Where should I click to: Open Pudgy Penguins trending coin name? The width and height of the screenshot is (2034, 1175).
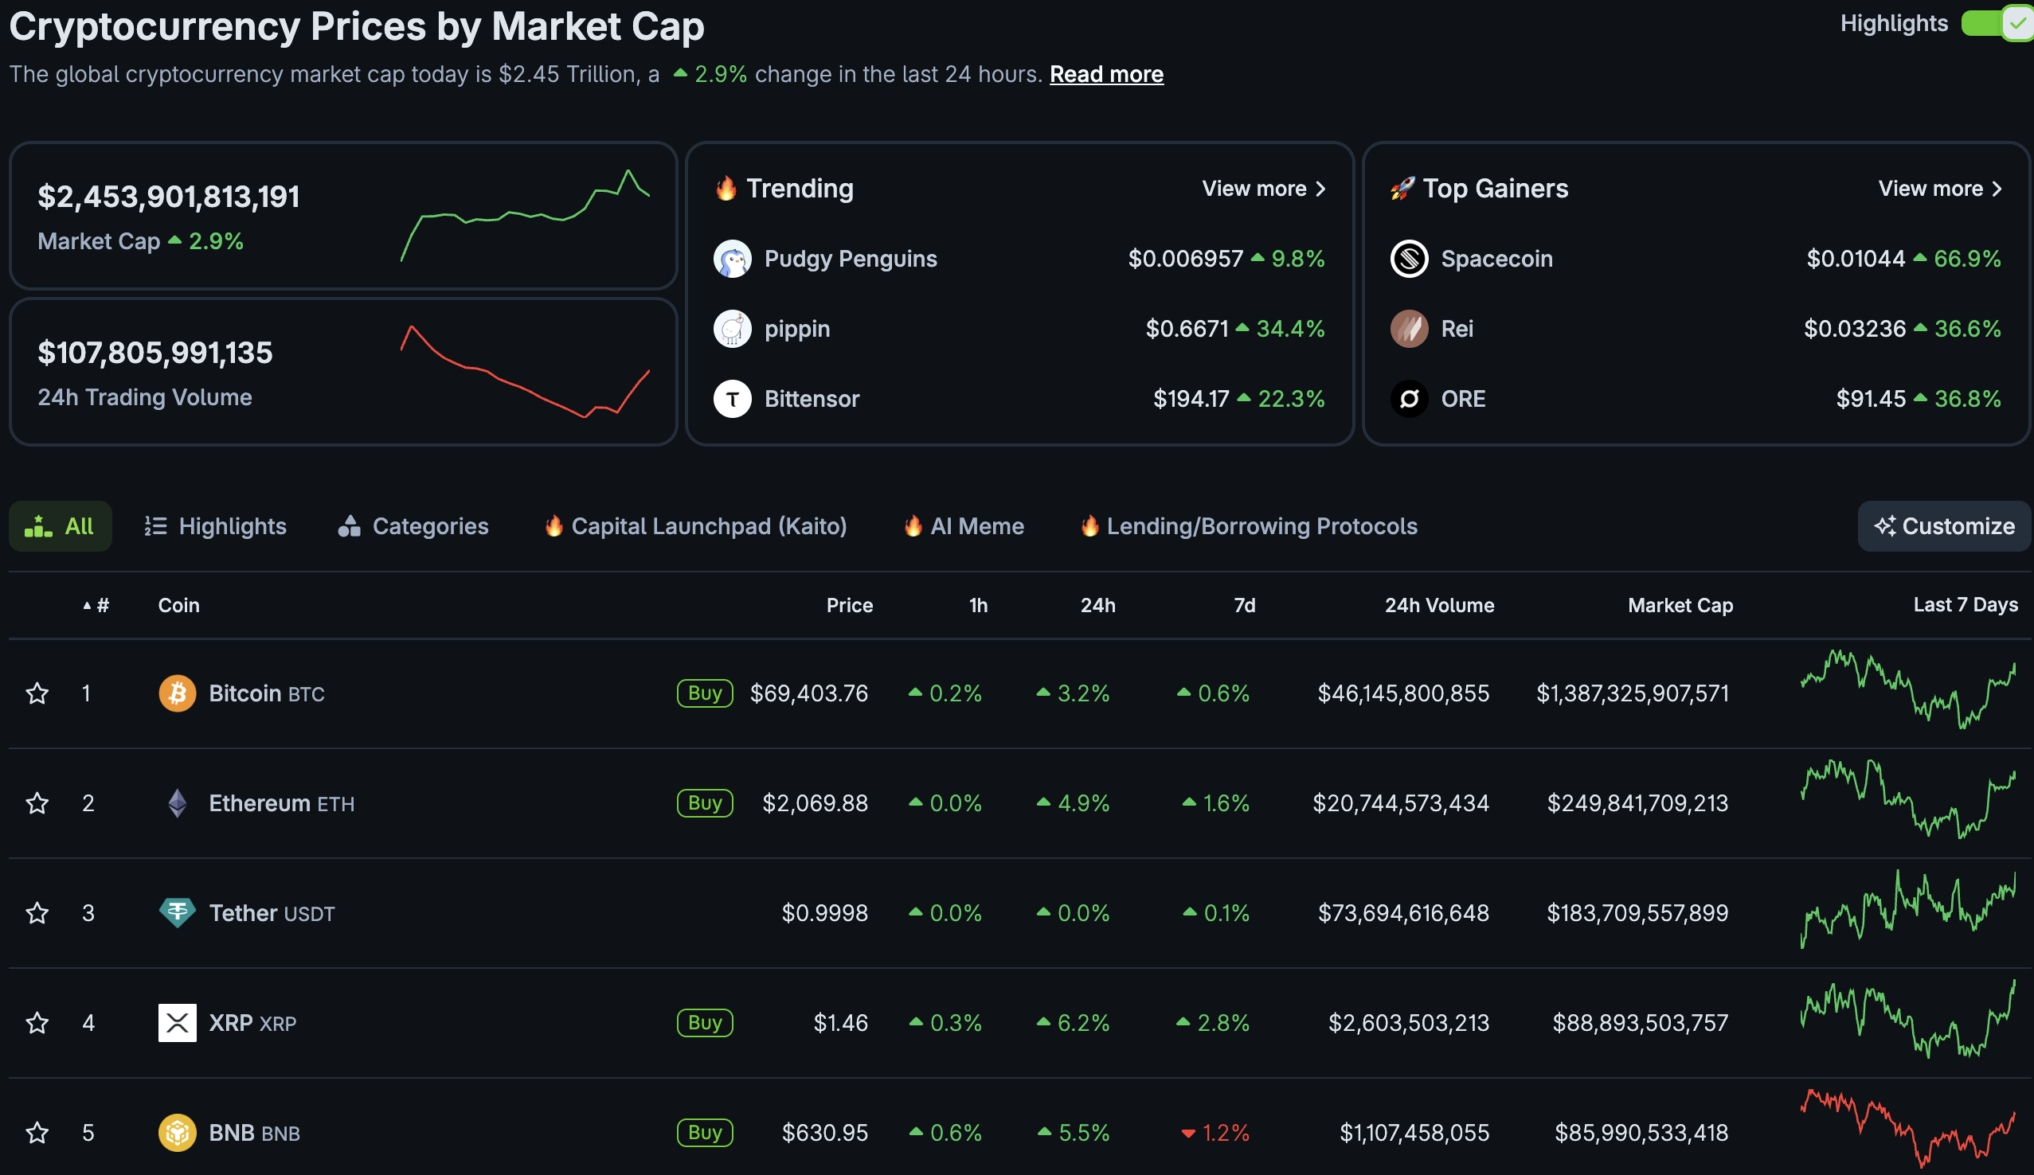[x=851, y=258]
